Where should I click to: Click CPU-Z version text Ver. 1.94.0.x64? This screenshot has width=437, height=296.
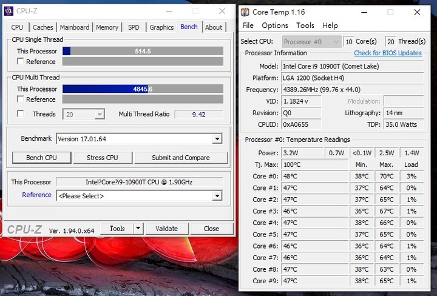[72, 231]
